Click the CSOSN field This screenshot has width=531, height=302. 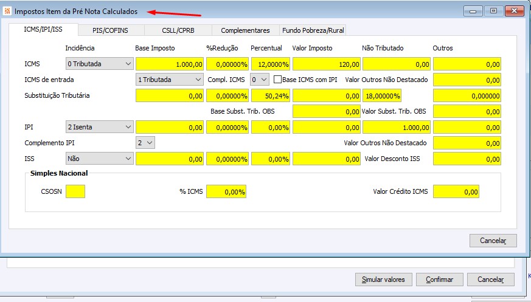click(75, 191)
